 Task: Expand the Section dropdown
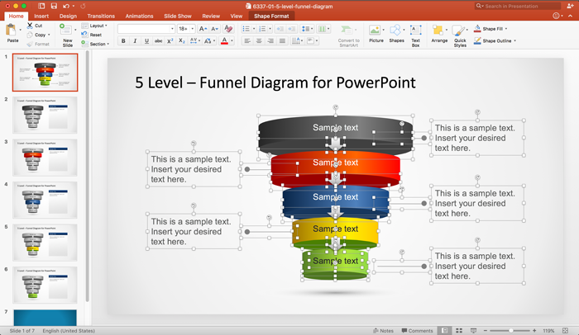[108, 44]
